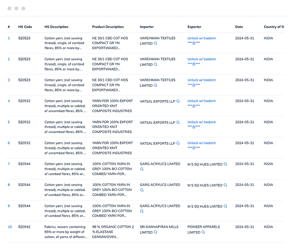Viewport: 288px width, 248px height.
Task: Click M S SQ HUES LIMITED in row 9
Action: [205, 206]
